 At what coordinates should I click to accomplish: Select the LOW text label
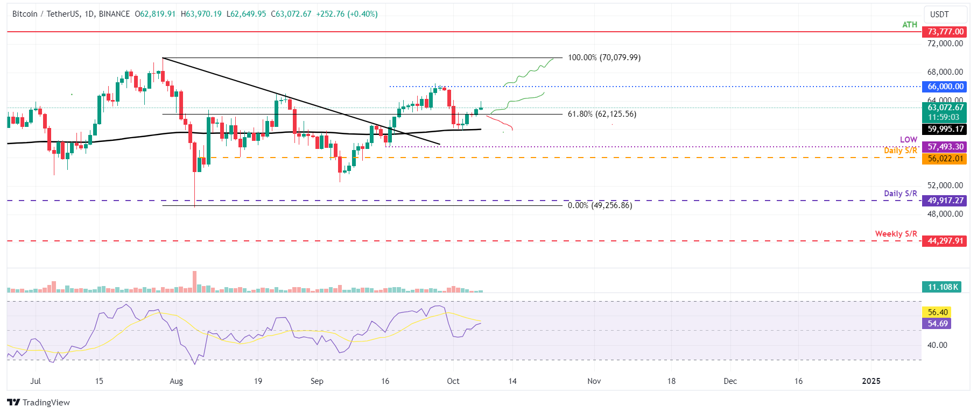[908, 140]
